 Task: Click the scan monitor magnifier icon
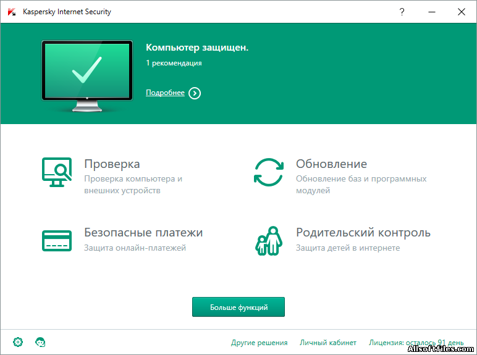(x=57, y=172)
